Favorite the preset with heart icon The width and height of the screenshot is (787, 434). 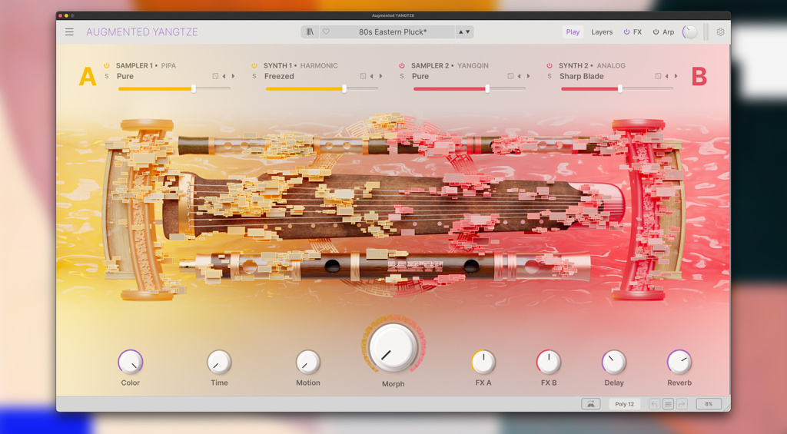click(326, 31)
